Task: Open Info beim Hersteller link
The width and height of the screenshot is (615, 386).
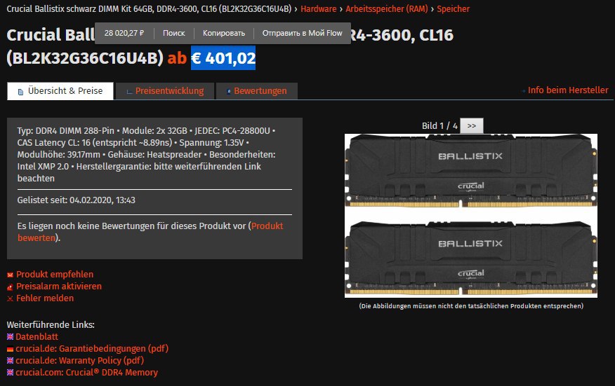Action: pyautogui.click(x=568, y=90)
